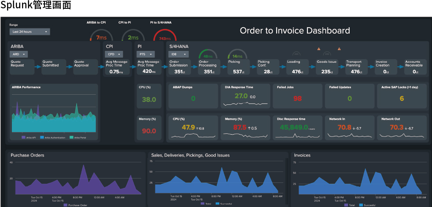Click the red PI to S/4HANA 743ms gauge
The height and width of the screenshot is (207, 432).
pyautogui.click(x=165, y=36)
